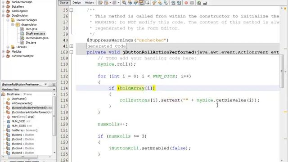Select jButton3 : JButton in Navigator
Screen dimensions: 288x162
(23, 144)
